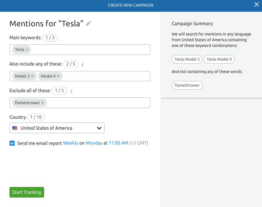Focus the Exclude keywords field
The width and height of the screenshot is (262, 207).
(80, 103)
